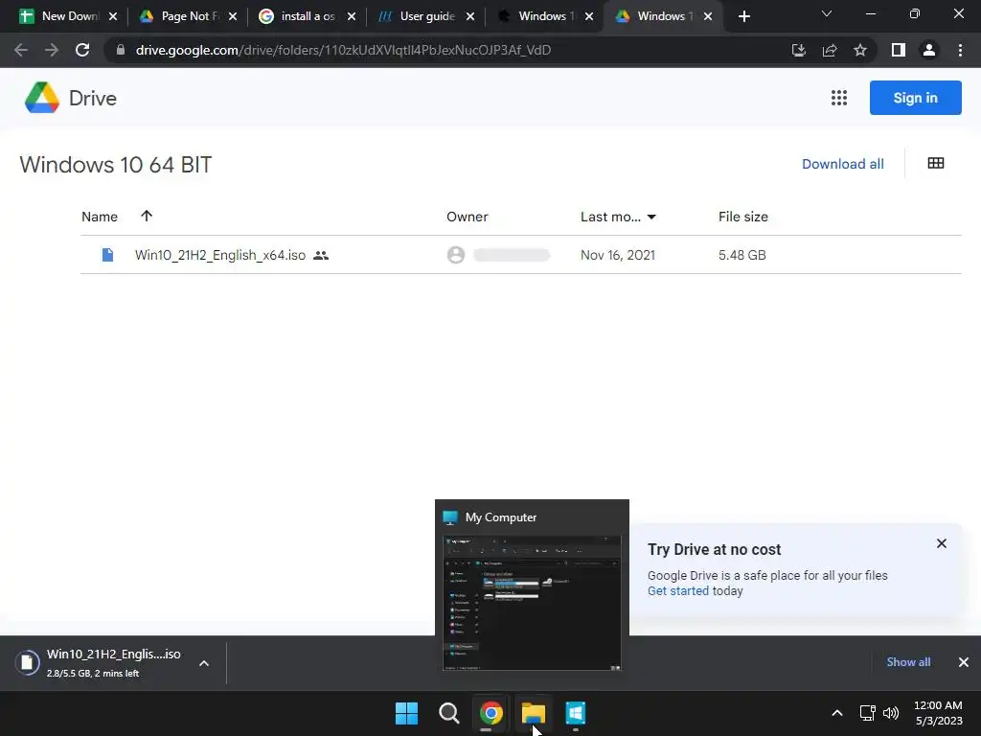Expand the download item options chevron

pos(204,663)
